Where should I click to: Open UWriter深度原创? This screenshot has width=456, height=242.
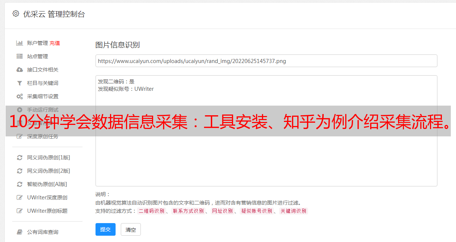coord(47,198)
